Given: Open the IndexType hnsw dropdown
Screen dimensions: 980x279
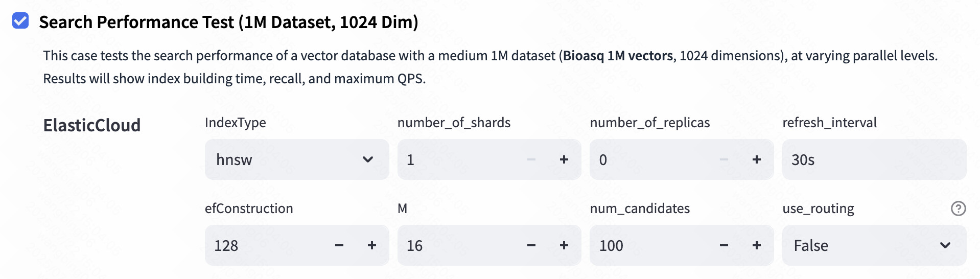Looking at the screenshot, I should click(297, 159).
